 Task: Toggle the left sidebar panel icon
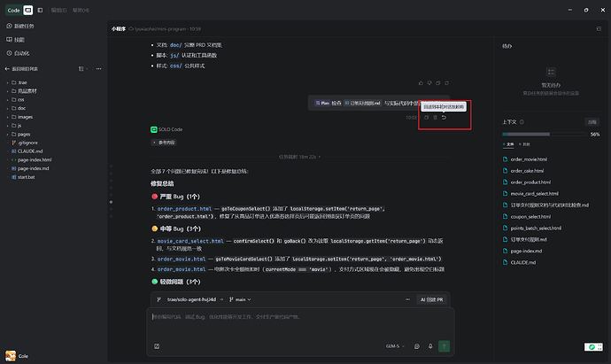pyautogui.click(x=40, y=10)
